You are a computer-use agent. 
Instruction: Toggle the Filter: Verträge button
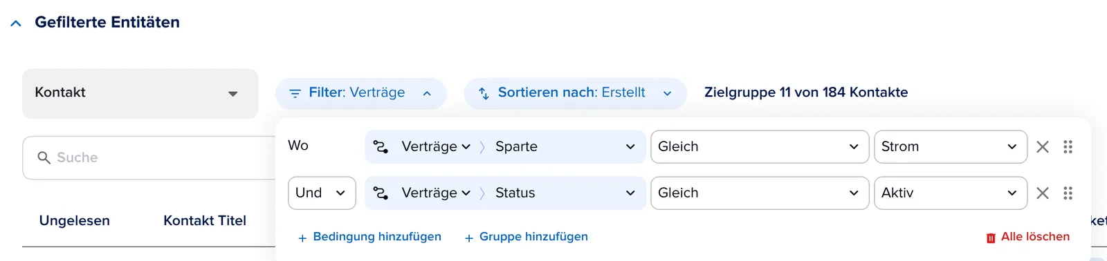pyautogui.click(x=360, y=93)
